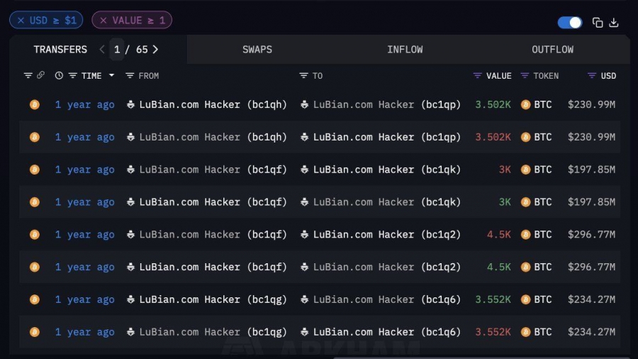
Task: Go to next transfers page arrow
Action: (x=155, y=50)
